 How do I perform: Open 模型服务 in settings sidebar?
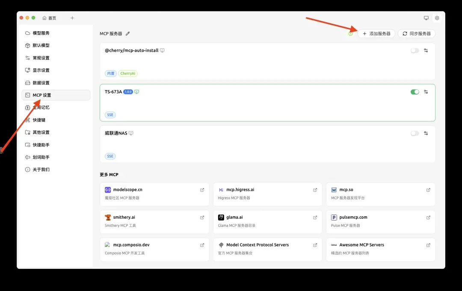[41, 33]
